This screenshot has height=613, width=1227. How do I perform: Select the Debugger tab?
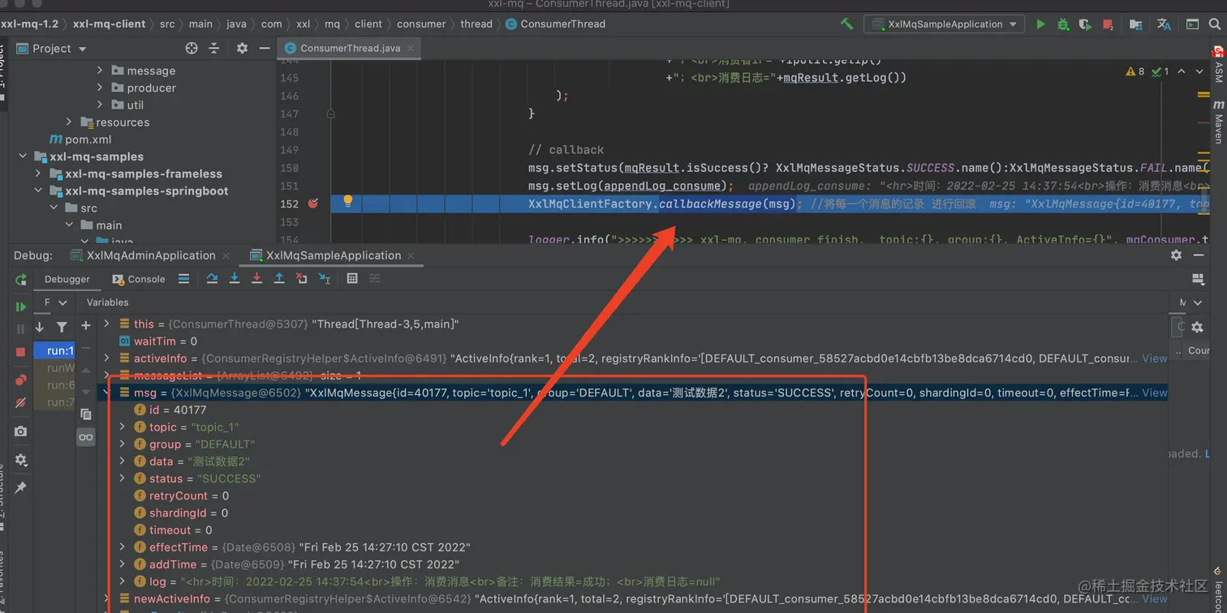(x=67, y=279)
